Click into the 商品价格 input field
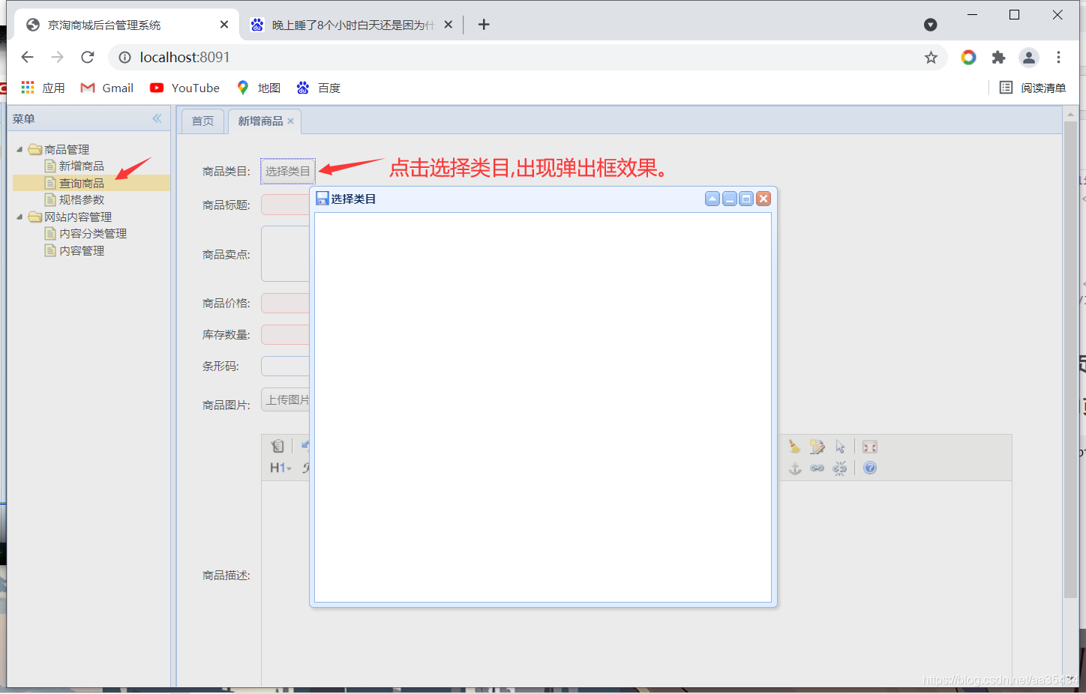Viewport: 1086px width, 694px height. 285,303
